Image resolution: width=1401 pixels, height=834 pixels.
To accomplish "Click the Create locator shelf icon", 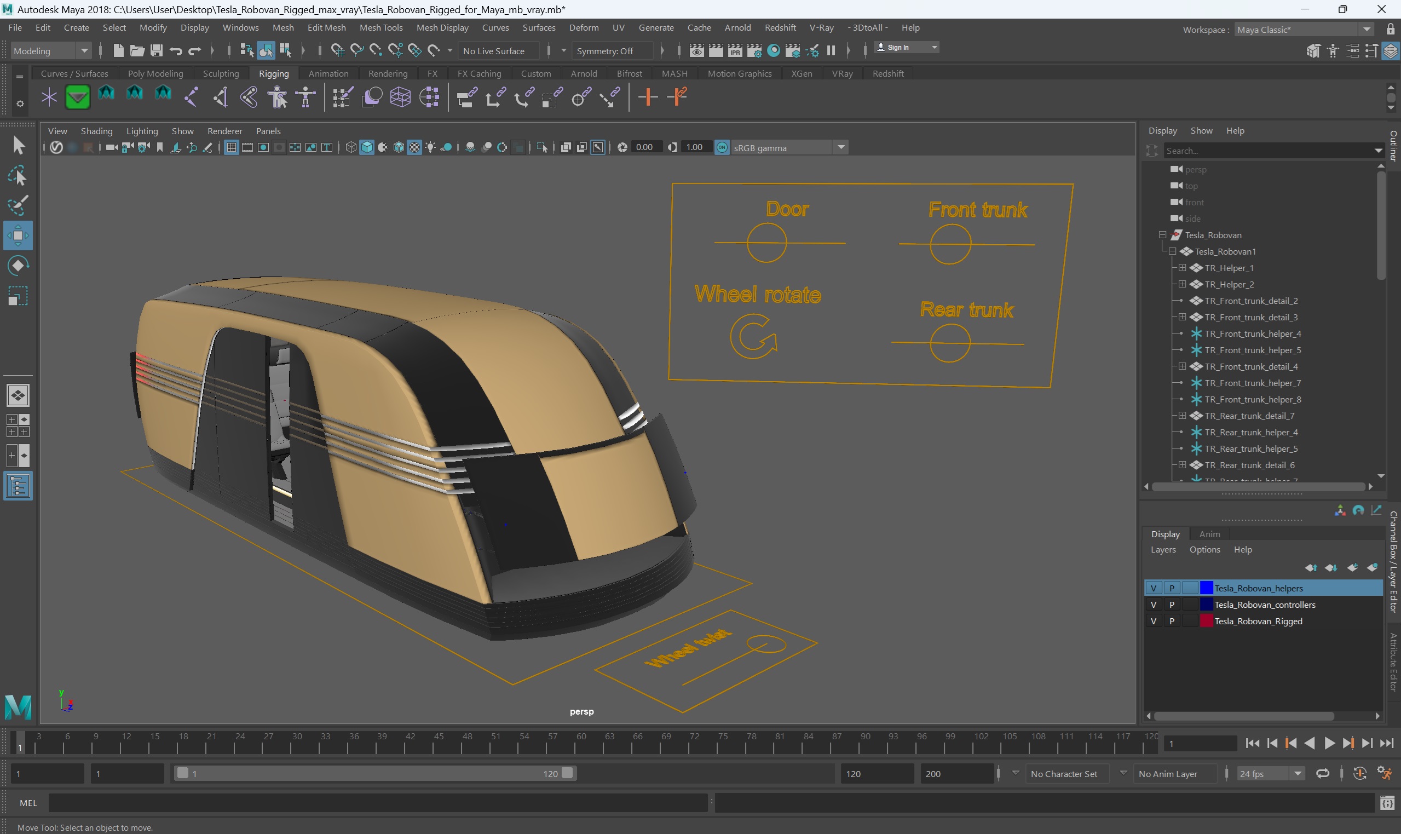I will coord(49,97).
